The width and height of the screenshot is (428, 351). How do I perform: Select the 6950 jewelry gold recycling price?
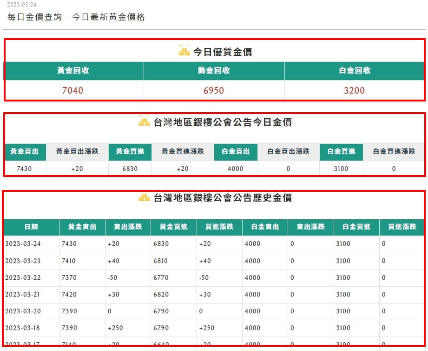pos(214,90)
